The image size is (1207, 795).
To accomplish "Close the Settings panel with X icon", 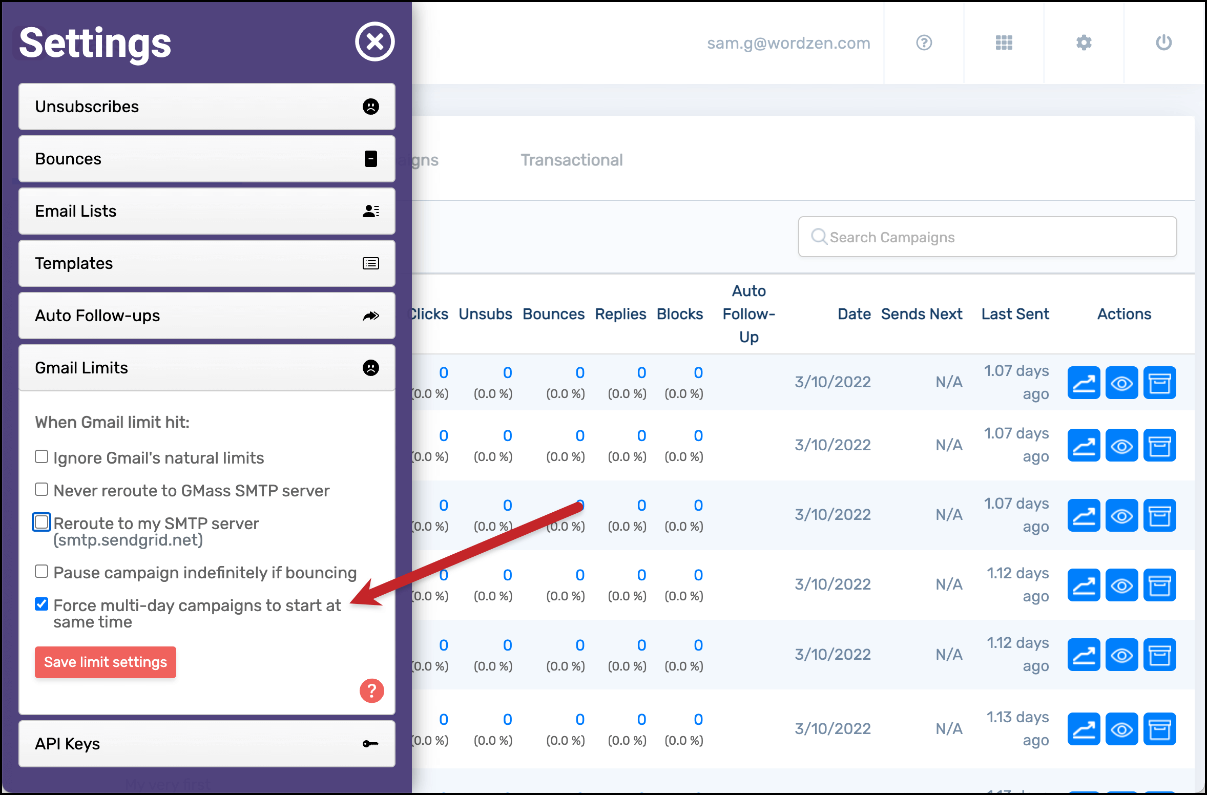I will tap(375, 42).
